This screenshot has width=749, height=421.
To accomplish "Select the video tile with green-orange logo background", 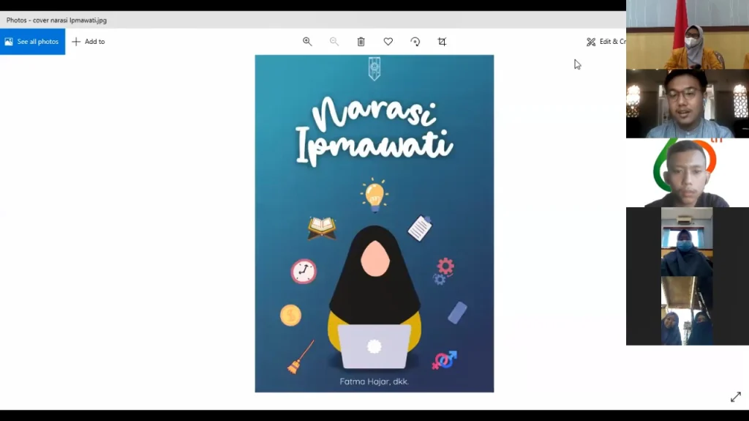I will pyautogui.click(x=688, y=173).
